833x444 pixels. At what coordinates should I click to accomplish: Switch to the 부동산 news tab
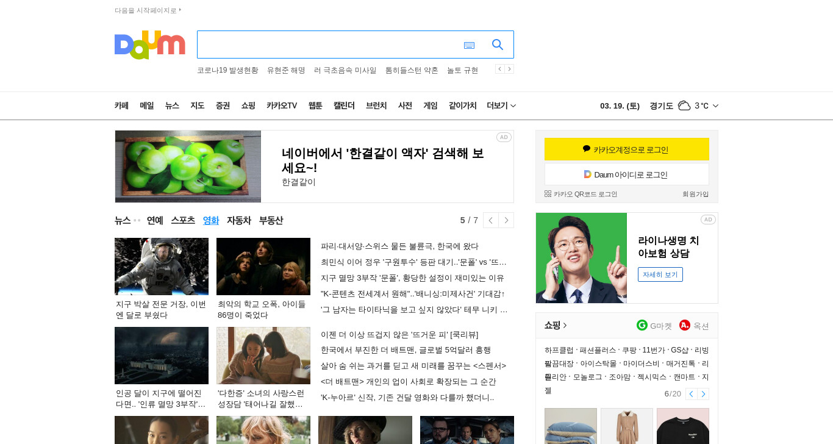(271, 220)
